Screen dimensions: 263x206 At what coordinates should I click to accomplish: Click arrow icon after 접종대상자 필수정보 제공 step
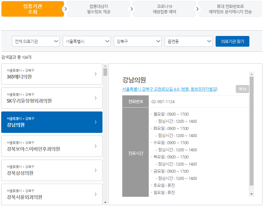pos(131,9)
